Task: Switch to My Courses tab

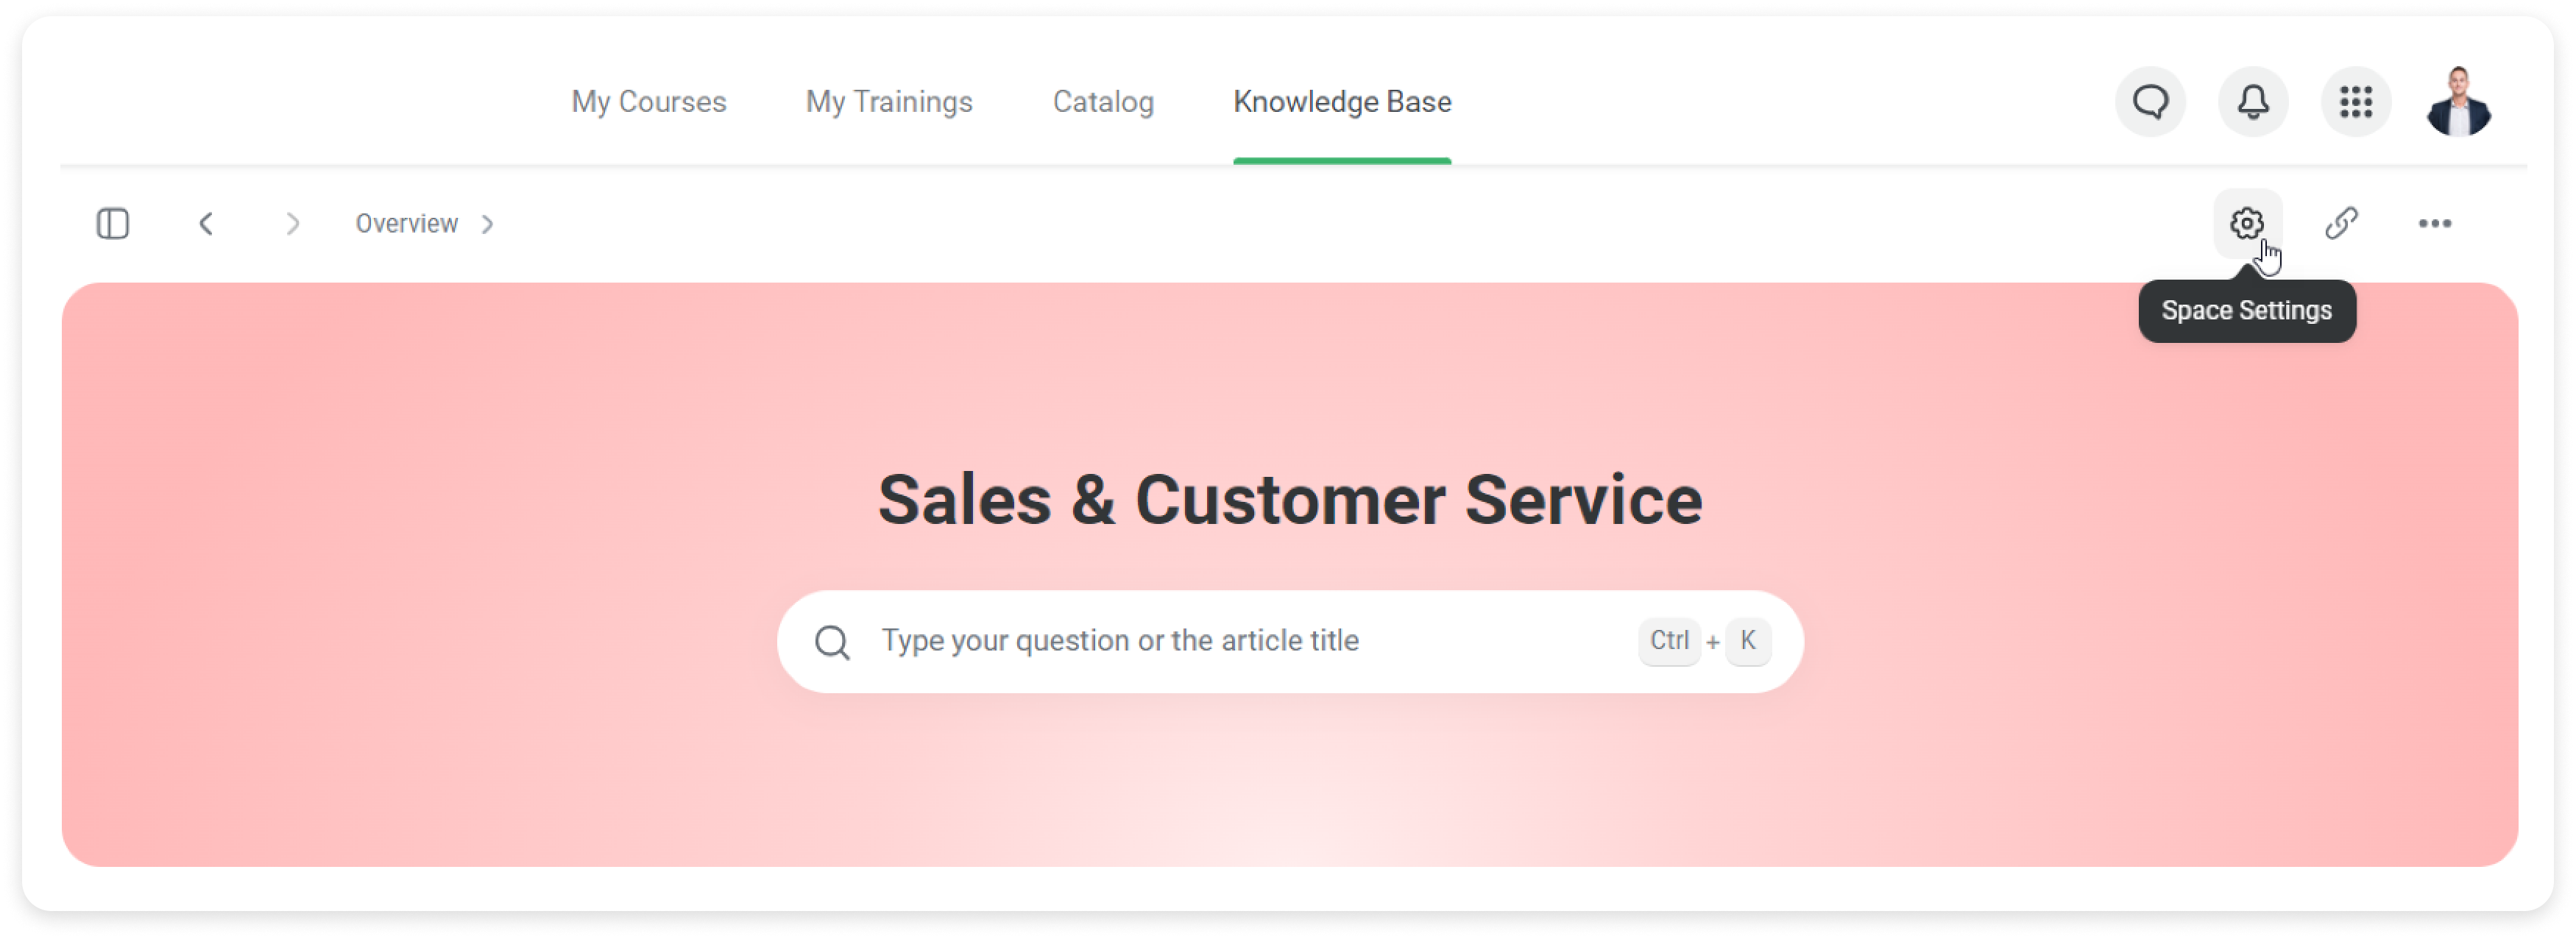Action: pos(648,101)
